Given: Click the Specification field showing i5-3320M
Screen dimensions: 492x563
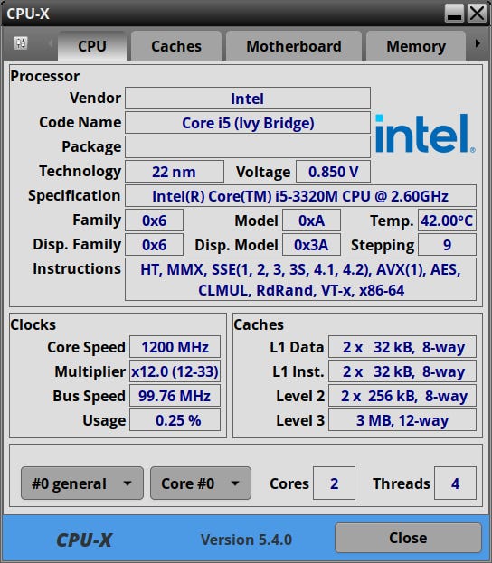Looking at the screenshot, I should (x=300, y=196).
